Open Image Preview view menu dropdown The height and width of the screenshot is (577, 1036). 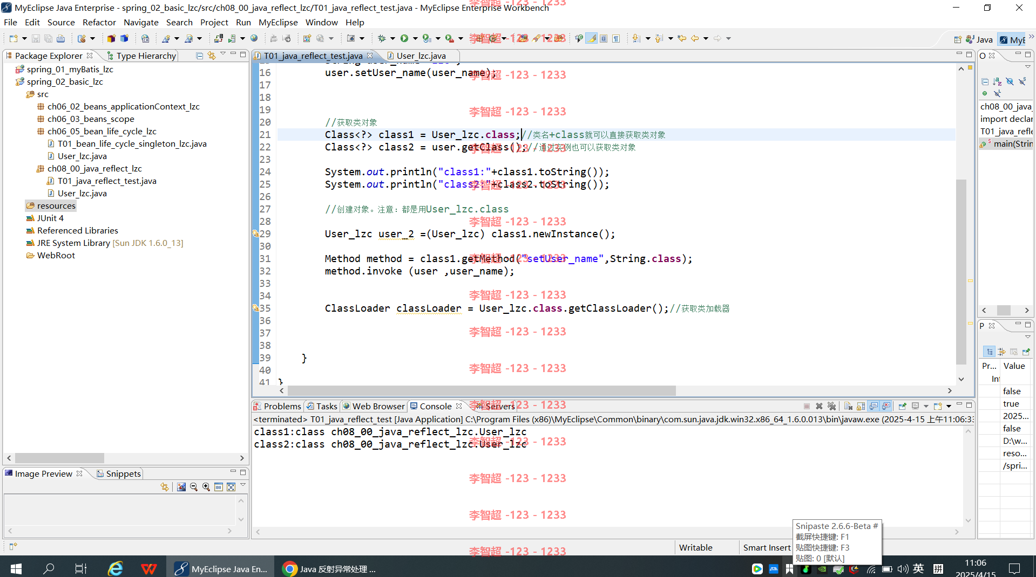tap(243, 485)
